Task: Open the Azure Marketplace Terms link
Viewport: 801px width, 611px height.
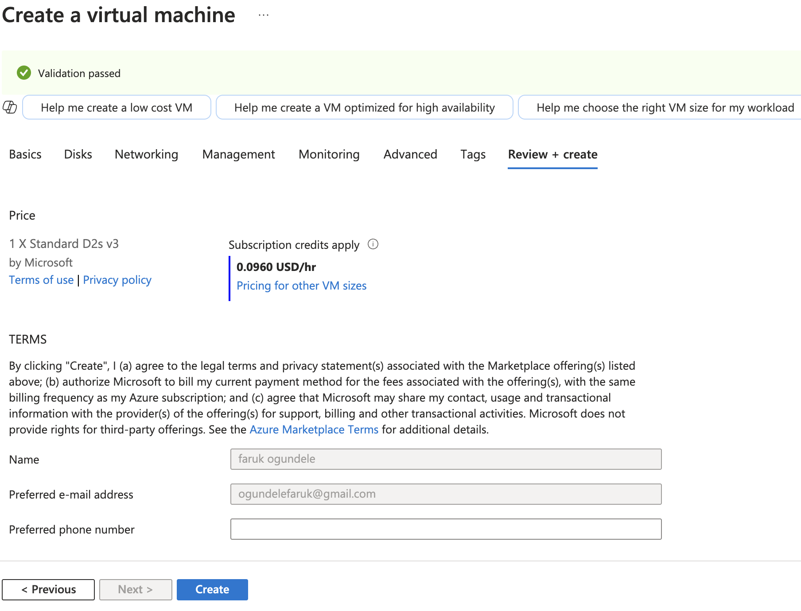Action: tap(314, 429)
